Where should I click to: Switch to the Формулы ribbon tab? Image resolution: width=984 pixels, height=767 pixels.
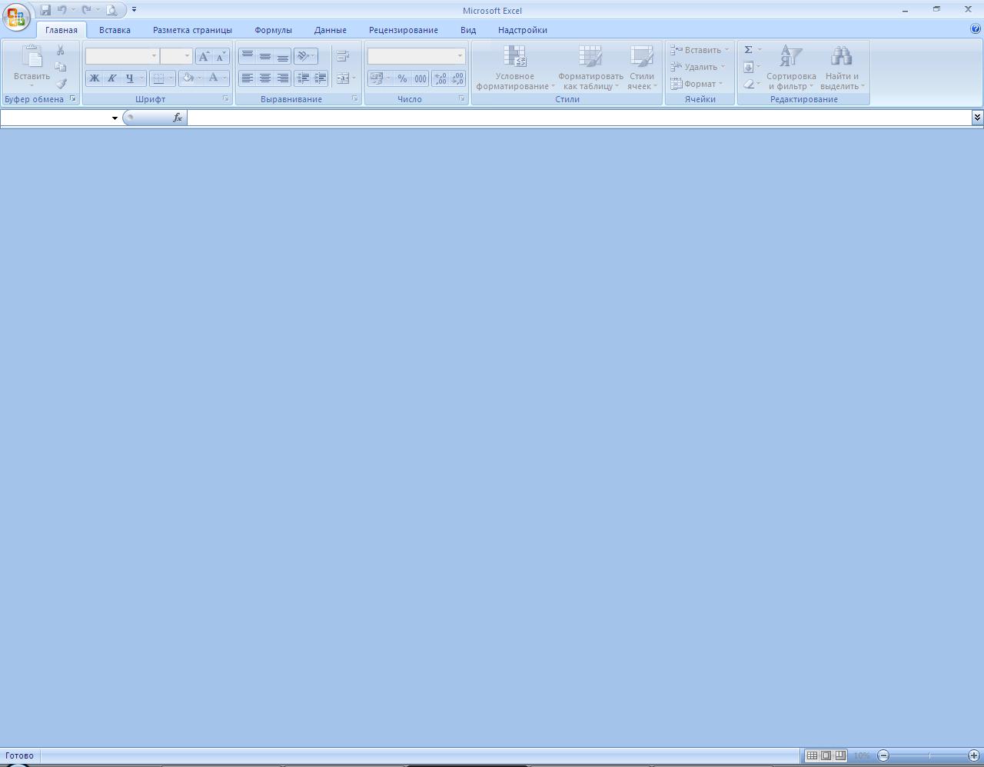coord(273,30)
